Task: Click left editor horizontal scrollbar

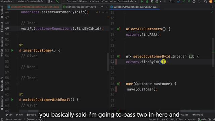Action: tap(33, 111)
